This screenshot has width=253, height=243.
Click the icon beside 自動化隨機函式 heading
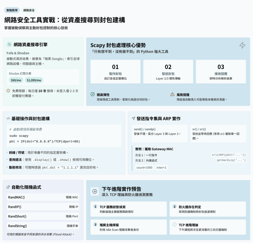coord(8,187)
